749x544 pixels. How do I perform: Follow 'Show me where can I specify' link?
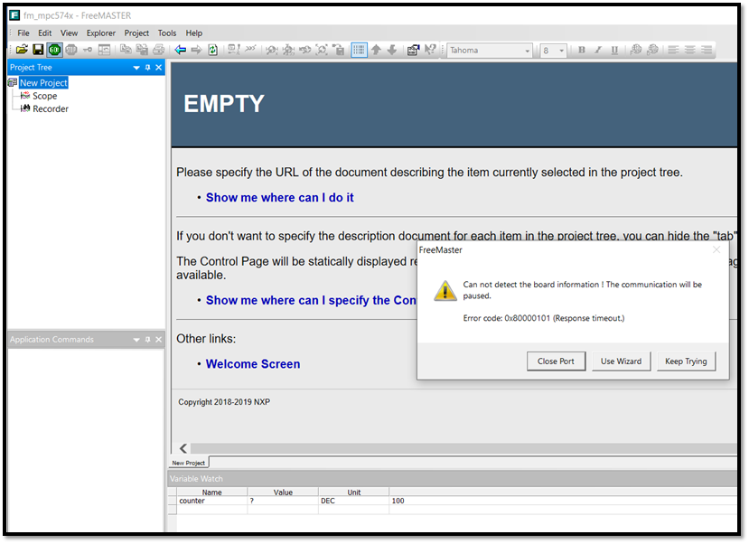[311, 300]
